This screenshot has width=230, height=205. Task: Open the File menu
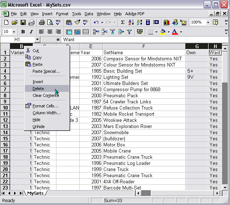point(14,14)
